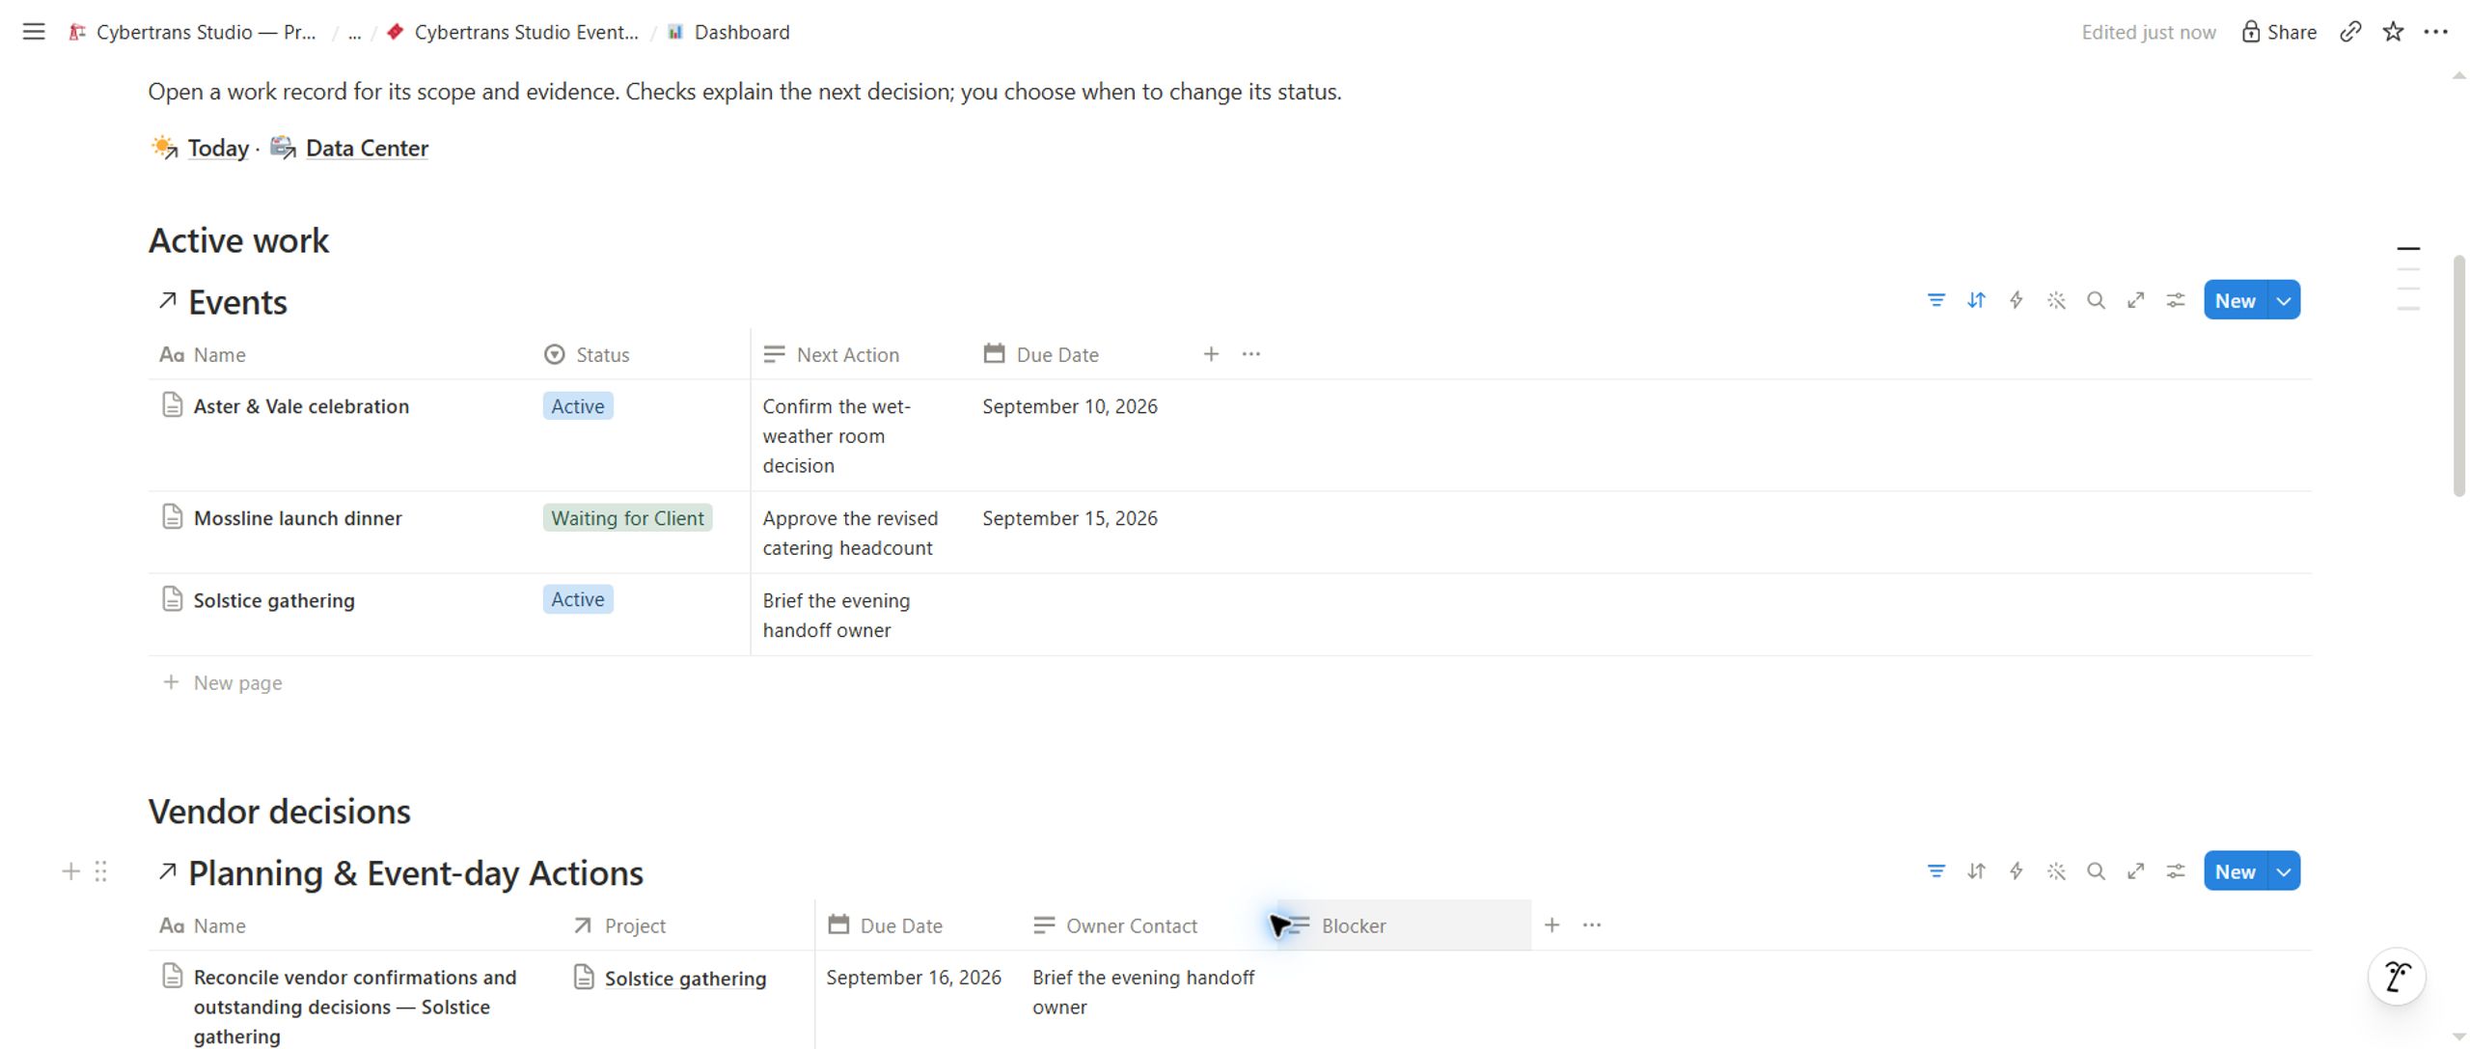Sort the Planning & Event-day Actions view

tap(1976, 871)
